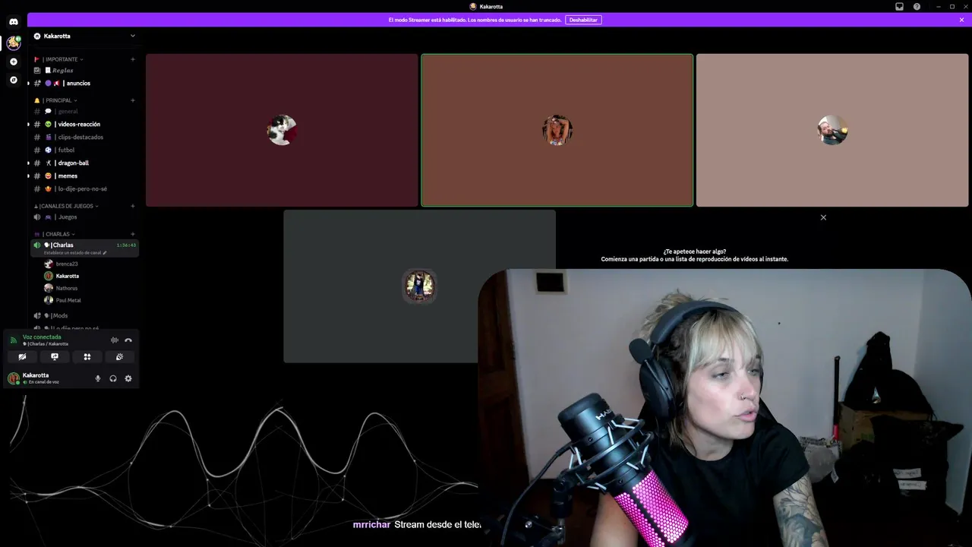This screenshot has width=972, height=547.
Task: Collapse the CHARLAS category
Action: click(x=55, y=234)
